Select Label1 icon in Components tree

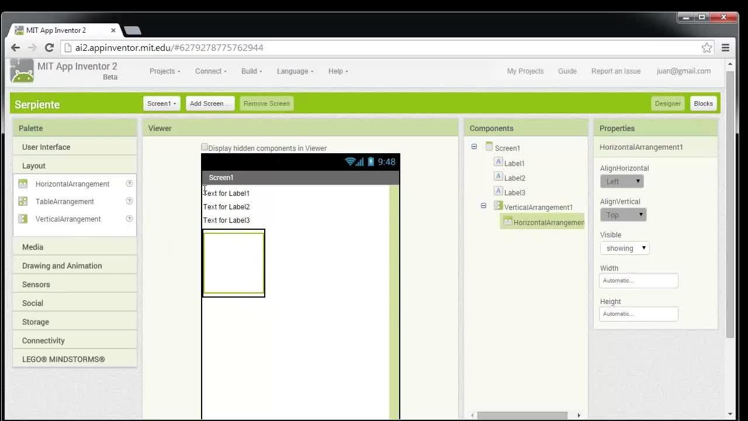[x=498, y=162]
